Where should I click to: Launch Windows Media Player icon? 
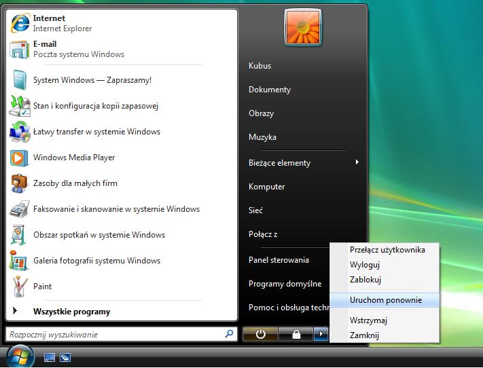pos(19,158)
